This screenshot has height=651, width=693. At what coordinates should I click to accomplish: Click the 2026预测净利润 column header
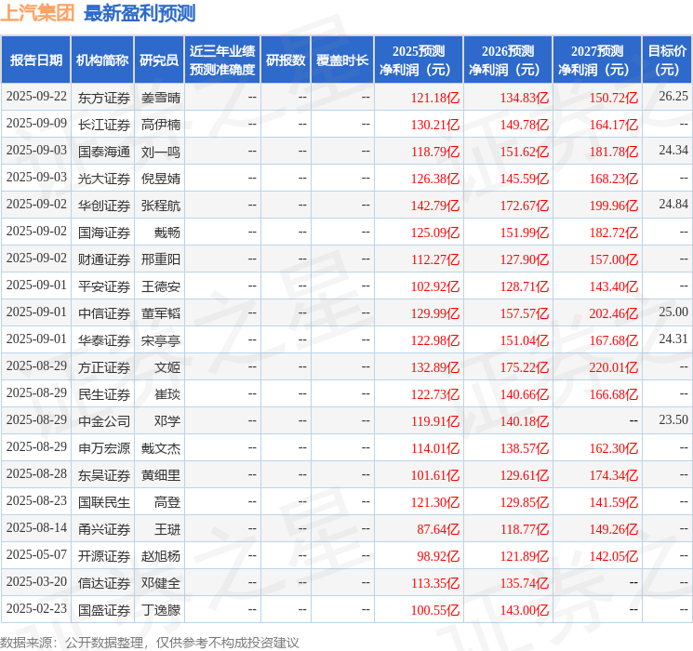tap(508, 60)
